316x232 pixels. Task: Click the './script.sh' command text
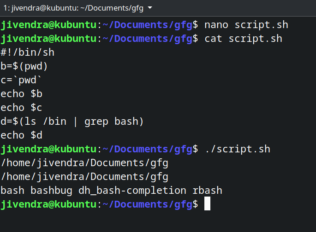point(238,149)
